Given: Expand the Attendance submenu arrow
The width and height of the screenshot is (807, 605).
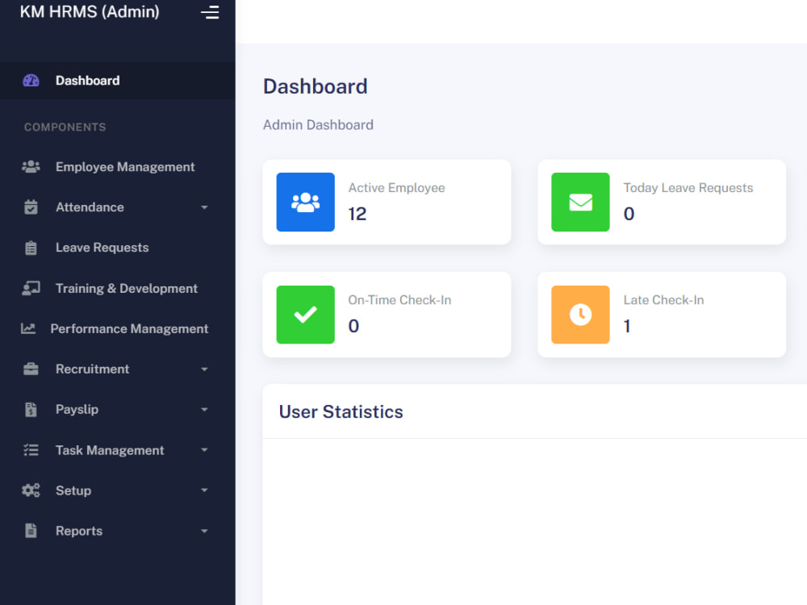Looking at the screenshot, I should click(x=204, y=207).
